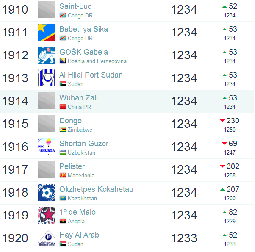Click the Uzbekistan country link
This screenshot has height=252, width=255.
click(x=81, y=152)
